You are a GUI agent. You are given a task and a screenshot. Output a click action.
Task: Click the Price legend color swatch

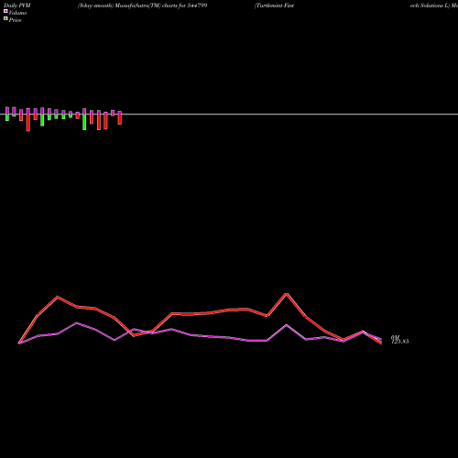5,19
